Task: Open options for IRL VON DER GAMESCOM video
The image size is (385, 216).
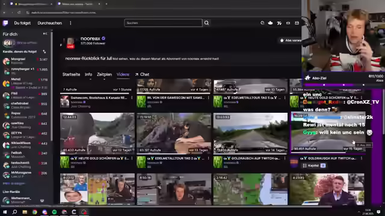Action: tap(209, 98)
